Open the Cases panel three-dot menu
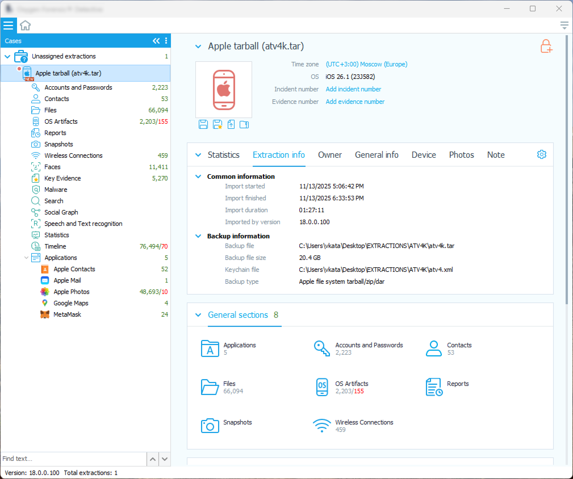Screen dimensions: 573x479 pos(166,41)
